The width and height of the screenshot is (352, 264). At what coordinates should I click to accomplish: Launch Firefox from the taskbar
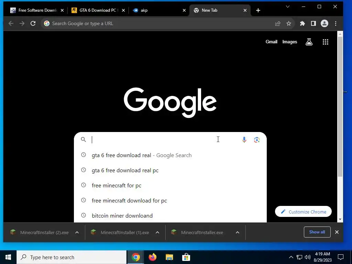153,257
